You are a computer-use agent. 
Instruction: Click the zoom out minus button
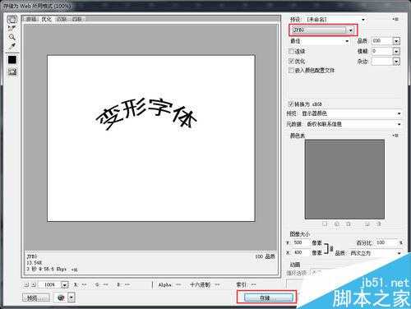point(26,285)
